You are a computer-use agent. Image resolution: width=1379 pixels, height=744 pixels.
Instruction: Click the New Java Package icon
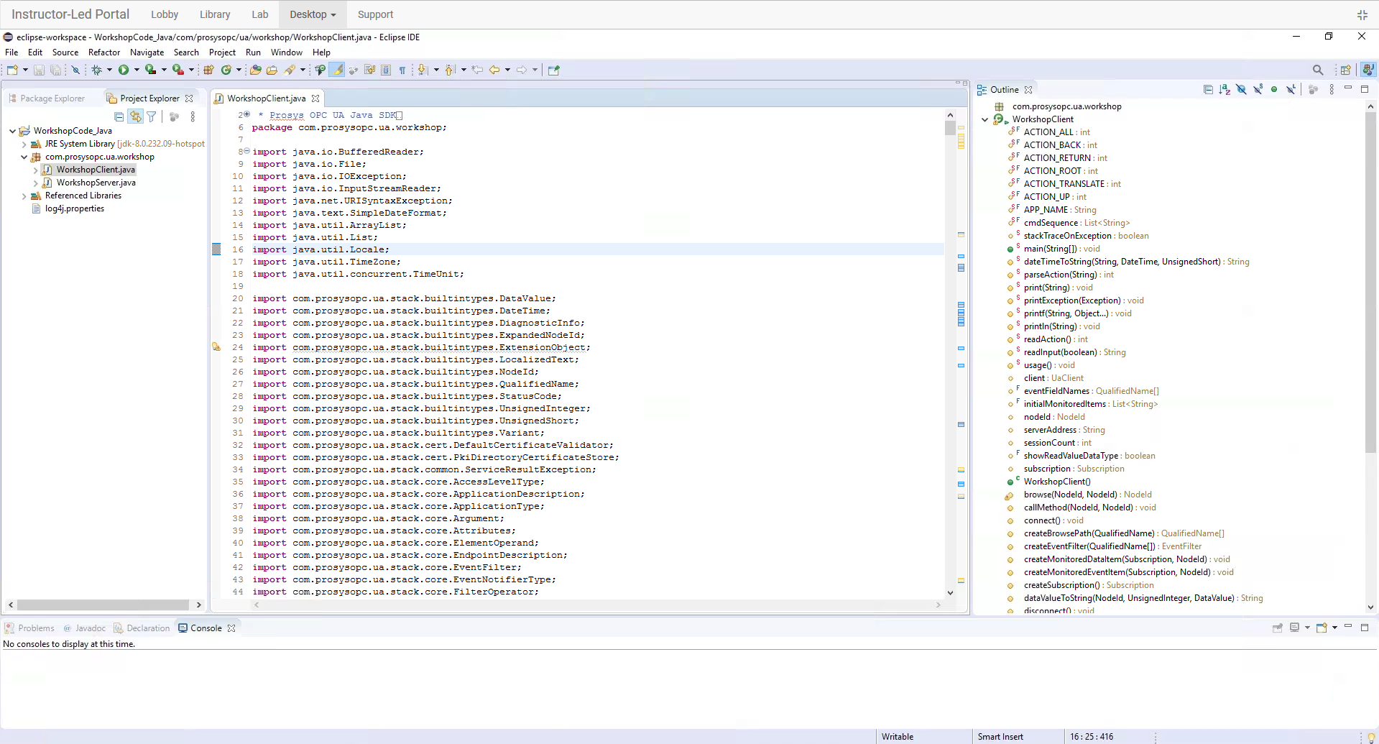pos(208,70)
